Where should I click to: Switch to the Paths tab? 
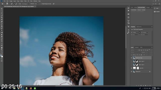point(141,47)
